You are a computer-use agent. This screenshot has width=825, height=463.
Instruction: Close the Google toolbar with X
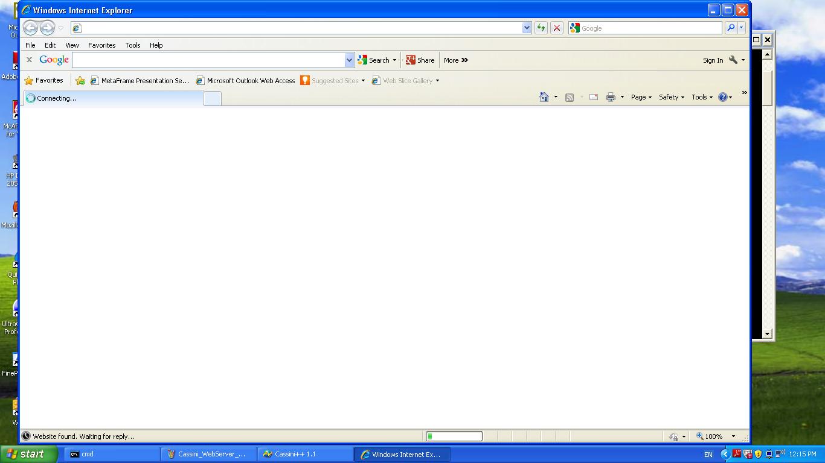29,60
